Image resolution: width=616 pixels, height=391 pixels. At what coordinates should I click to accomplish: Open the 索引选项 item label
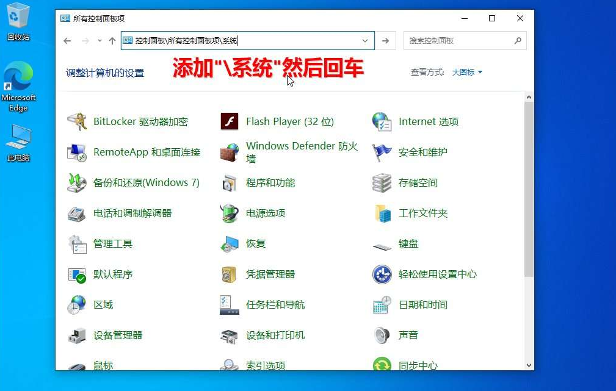coord(266,365)
